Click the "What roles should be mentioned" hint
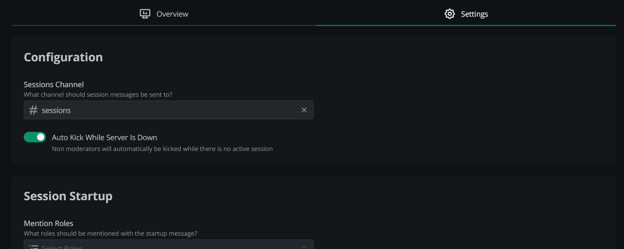This screenshot has width=624, height=249. (110, 234)
